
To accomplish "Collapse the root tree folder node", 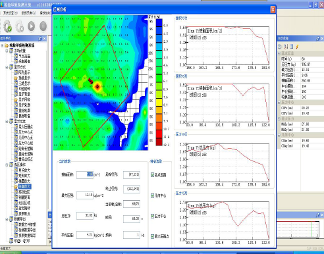I will point(2,45).
